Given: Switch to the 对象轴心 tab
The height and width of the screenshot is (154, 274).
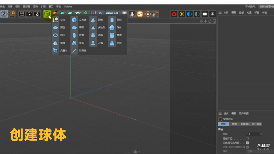Looking at the screenshot, I should pos(245,124).
